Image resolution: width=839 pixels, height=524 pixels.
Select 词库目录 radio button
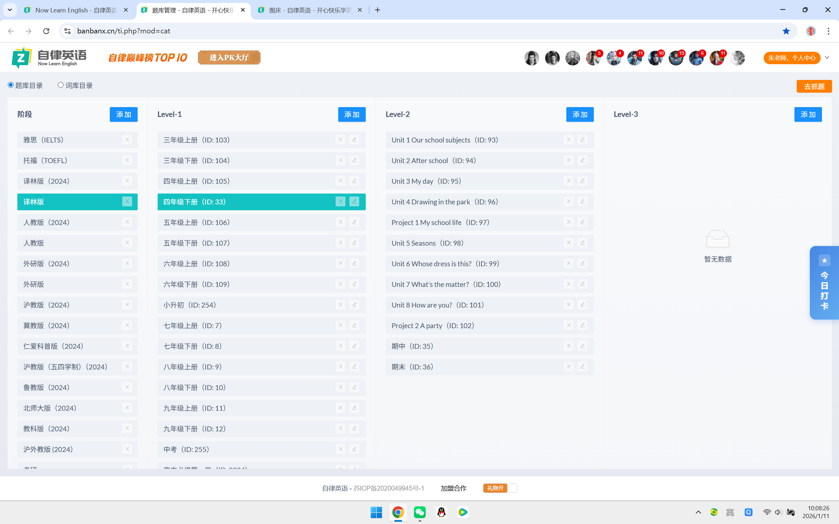[x=61, y=85]
